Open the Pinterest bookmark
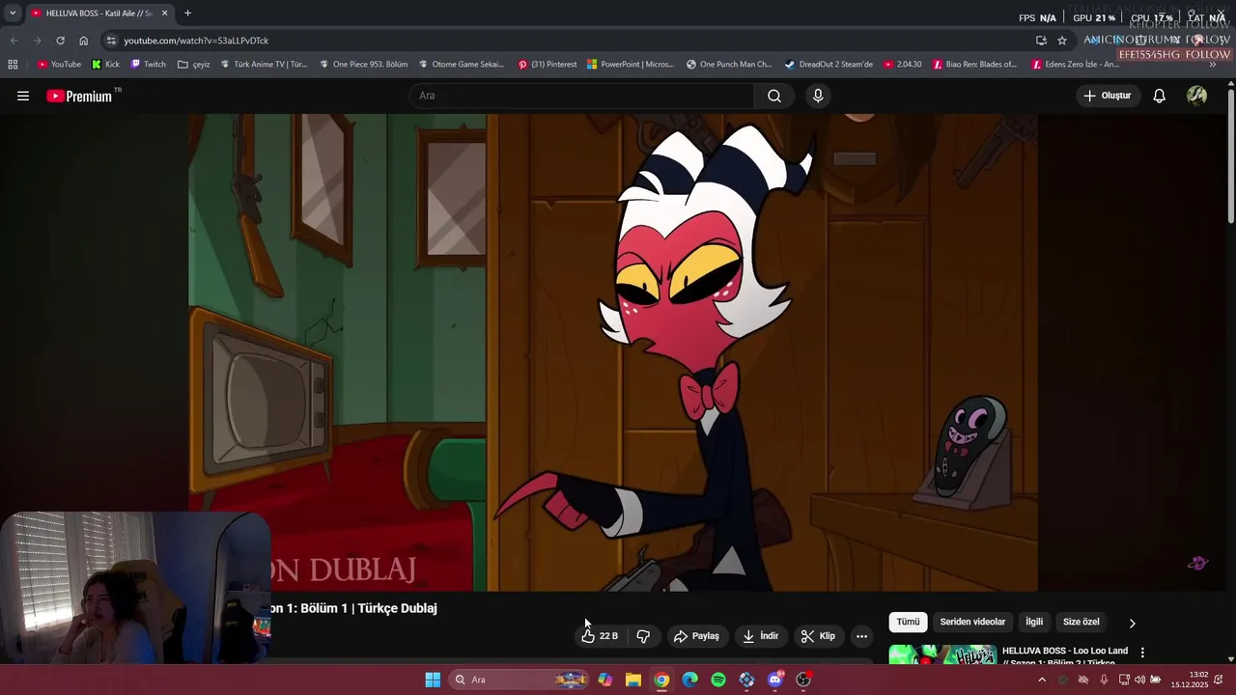This screenshot has height=695, width=1236. 548,65
